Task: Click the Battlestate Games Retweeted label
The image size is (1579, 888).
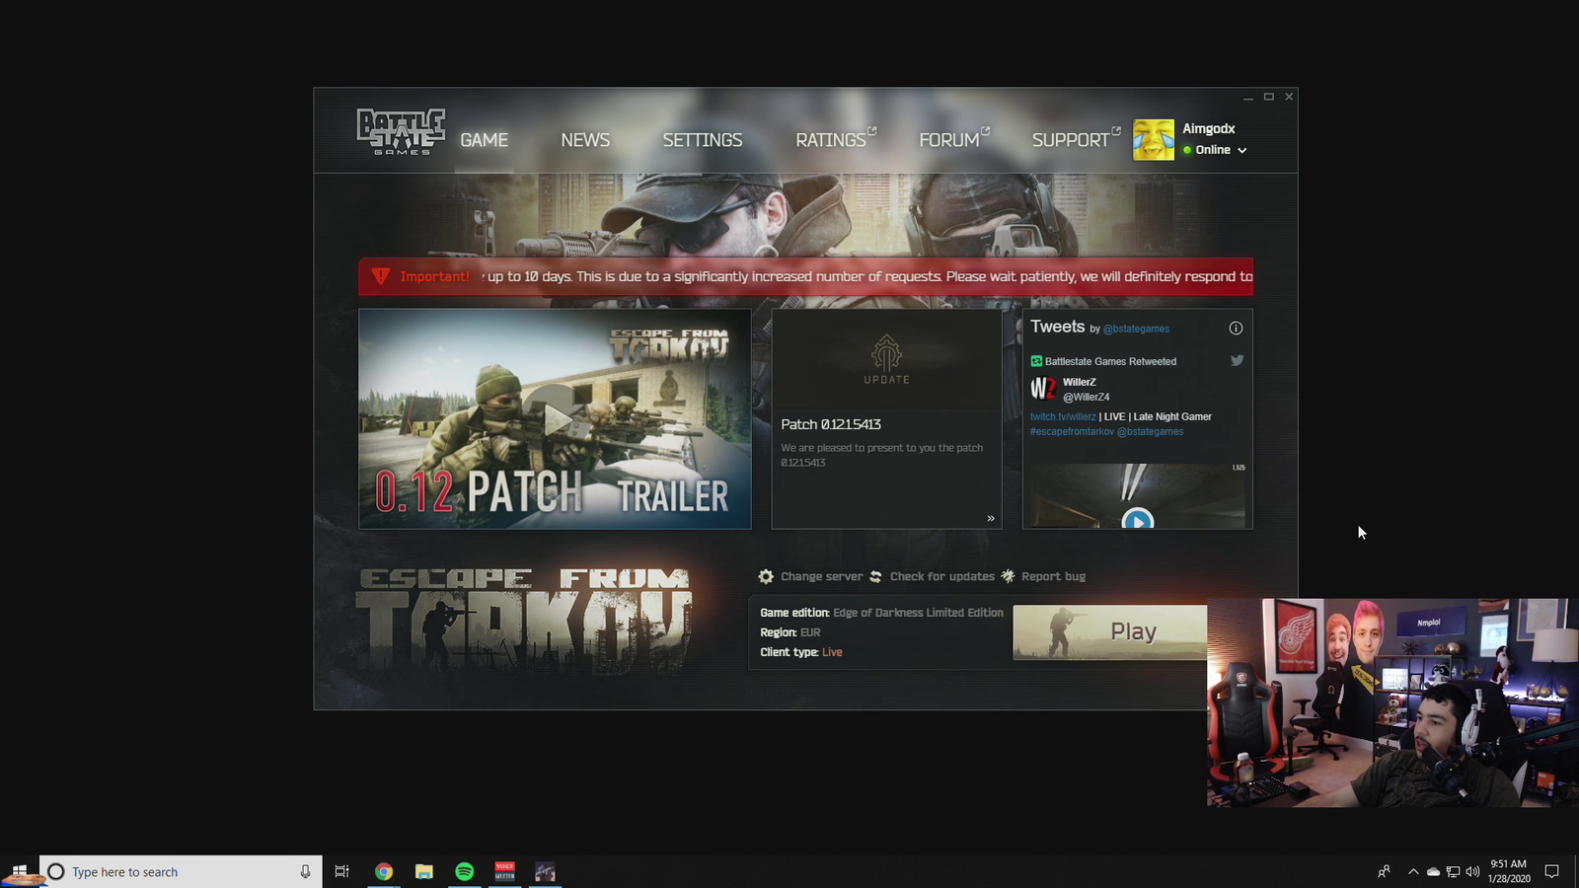Action: [x=1110, y=361]
